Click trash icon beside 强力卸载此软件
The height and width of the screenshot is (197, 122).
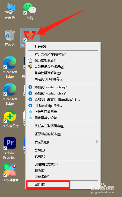[x=30, y=60]
